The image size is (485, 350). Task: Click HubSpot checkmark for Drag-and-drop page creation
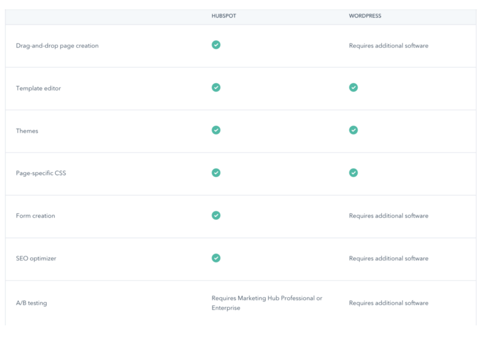216,45
